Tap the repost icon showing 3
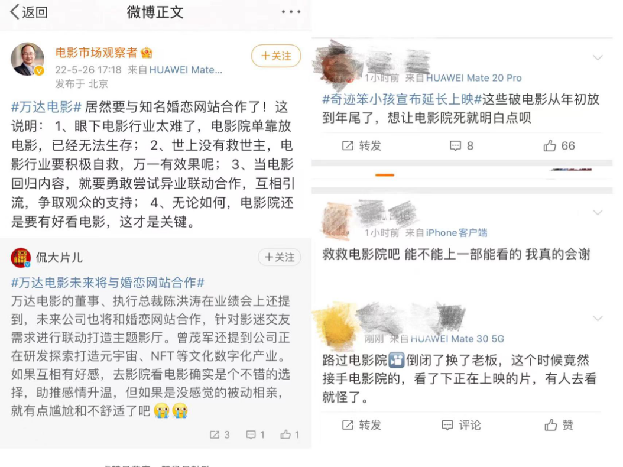623x467 pixels. (x=219, y=434)
